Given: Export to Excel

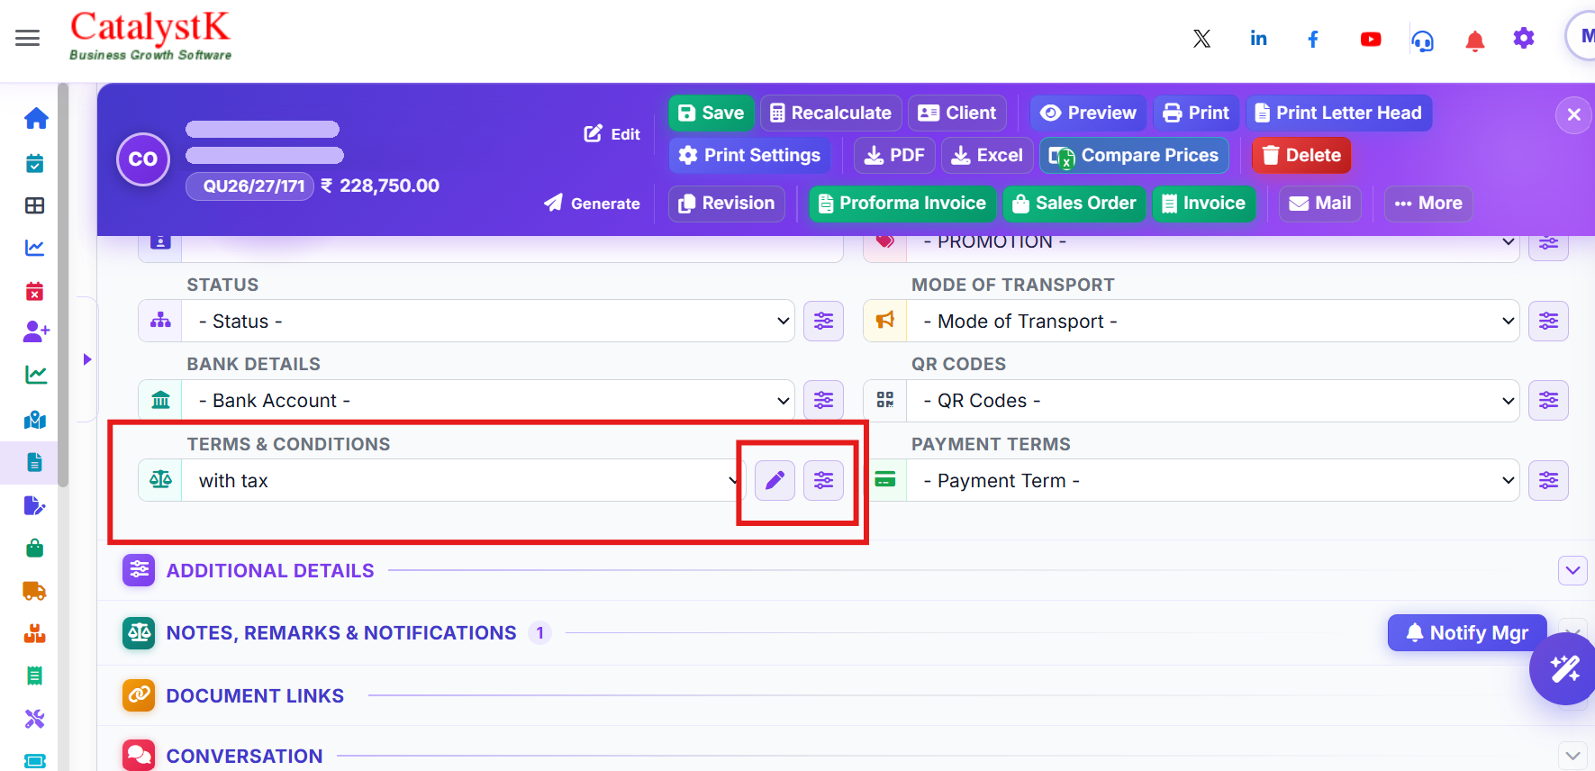Looking at the screenshot, I should (987, 155).
